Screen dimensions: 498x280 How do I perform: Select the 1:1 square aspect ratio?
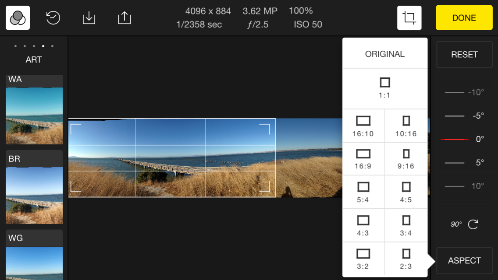click(384, 88)
